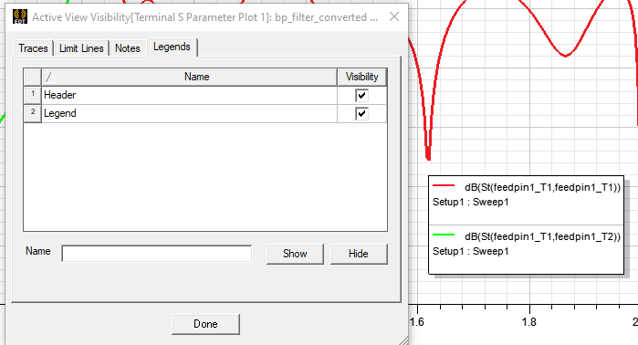Screen dimensions: 638x345
Task: Select red St(feedpin1_T1,feedpin1_T1) legend entry
Action: tap(526, 194)
